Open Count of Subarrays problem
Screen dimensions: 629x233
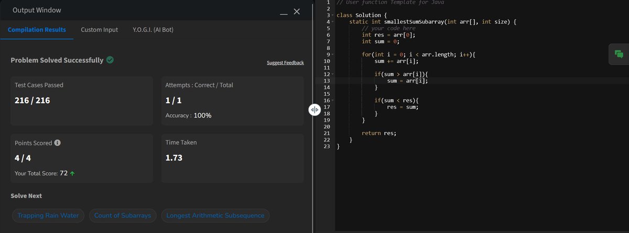point(122,216)
